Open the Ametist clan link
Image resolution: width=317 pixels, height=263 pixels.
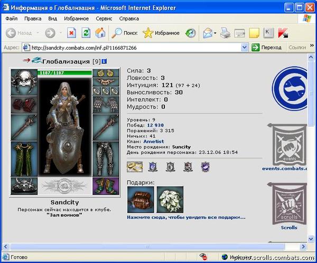point(154,141)
